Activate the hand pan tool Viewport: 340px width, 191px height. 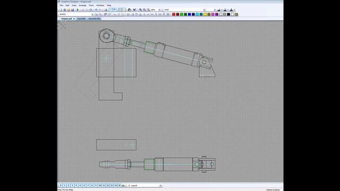(130, 10)
